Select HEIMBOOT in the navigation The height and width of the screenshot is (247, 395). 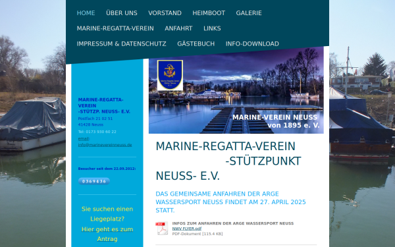tap(209, 13)
